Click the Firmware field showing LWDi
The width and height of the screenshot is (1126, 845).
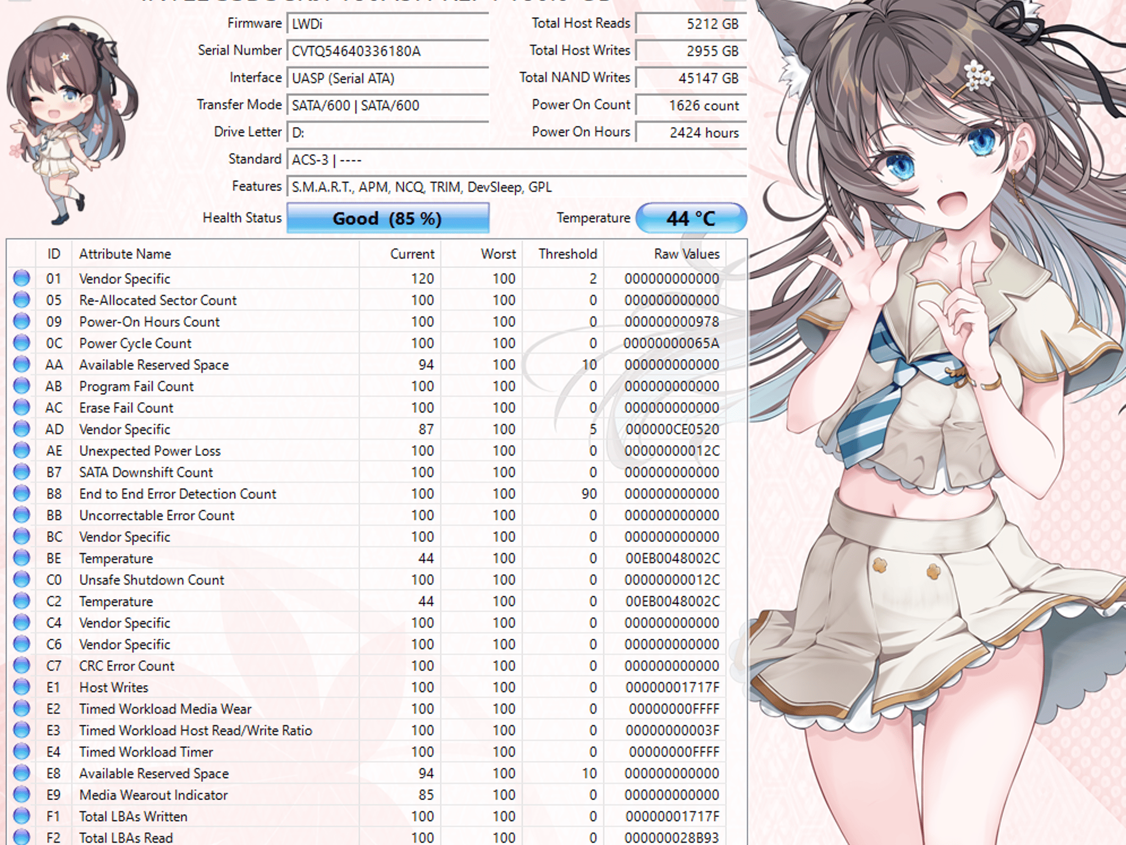[388, 24]
